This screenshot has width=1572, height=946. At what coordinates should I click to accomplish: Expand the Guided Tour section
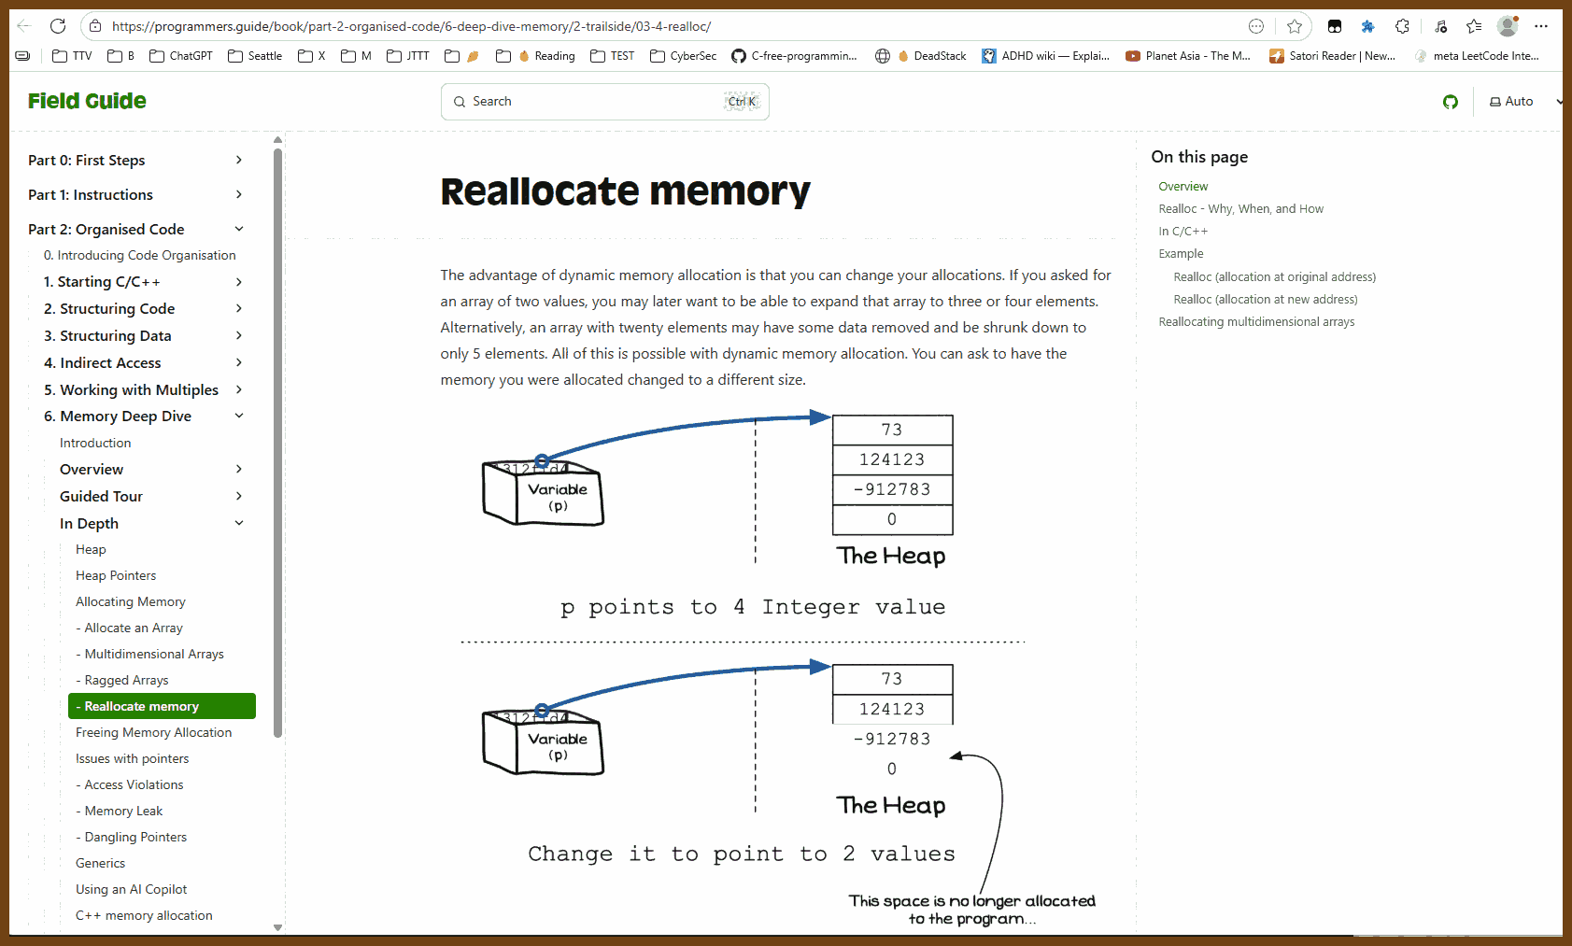pos(239,497)
